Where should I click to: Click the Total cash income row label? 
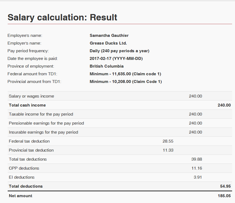click(x=27, y=105)
